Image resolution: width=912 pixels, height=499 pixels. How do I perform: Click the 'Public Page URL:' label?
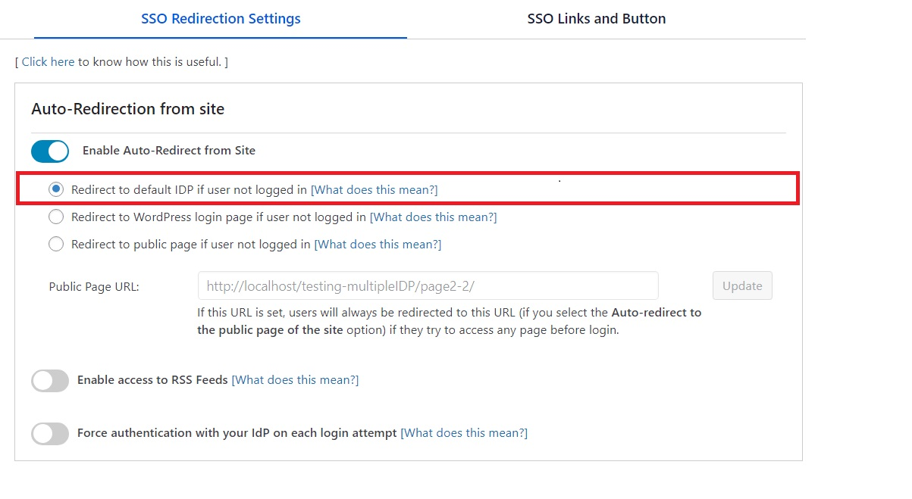click(94, 287)
